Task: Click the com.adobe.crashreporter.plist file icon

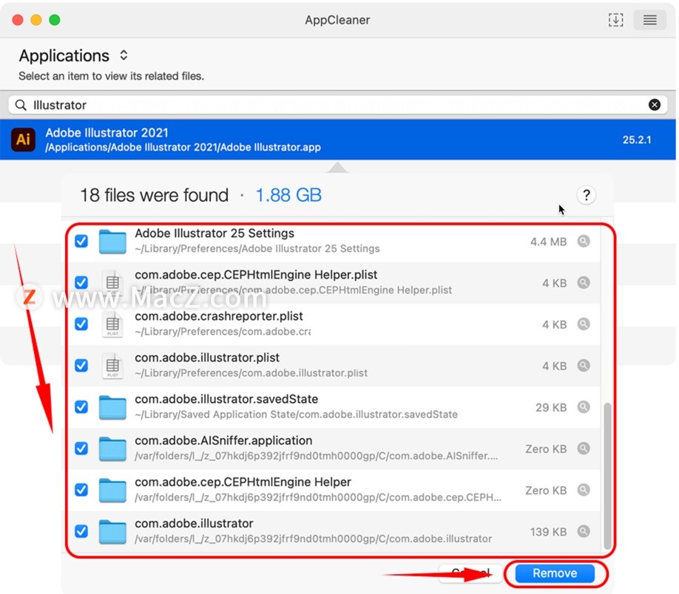Action: coord(112,324)
